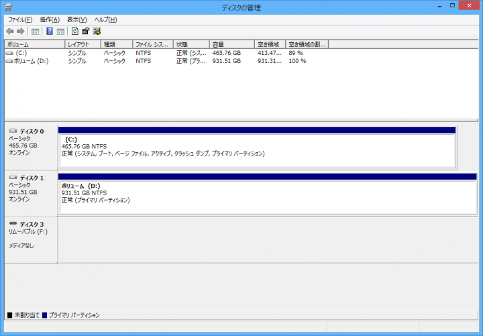Click 正常 (プラ... status cell of (D:)
The image size is (483, 336).
click(x=191, y=61)
